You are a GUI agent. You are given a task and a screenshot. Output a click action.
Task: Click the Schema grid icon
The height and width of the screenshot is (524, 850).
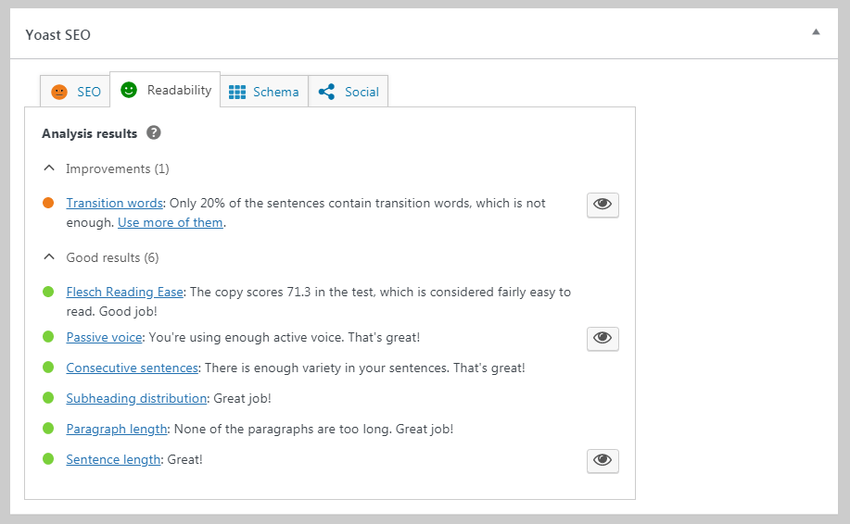click(x=237, y=92)
